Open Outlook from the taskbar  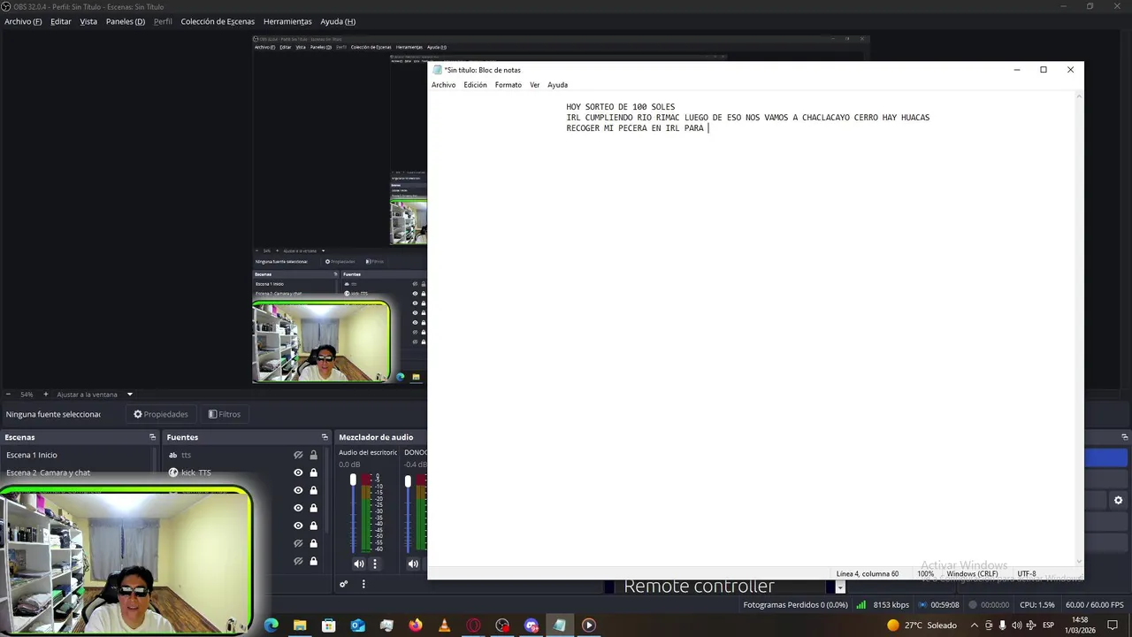[357, 625]
